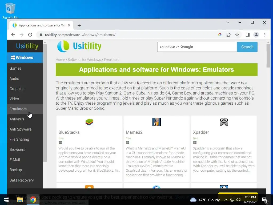The image size is (273, 205).
Task: Open Video category in sidebar
Action: [25, 99]
